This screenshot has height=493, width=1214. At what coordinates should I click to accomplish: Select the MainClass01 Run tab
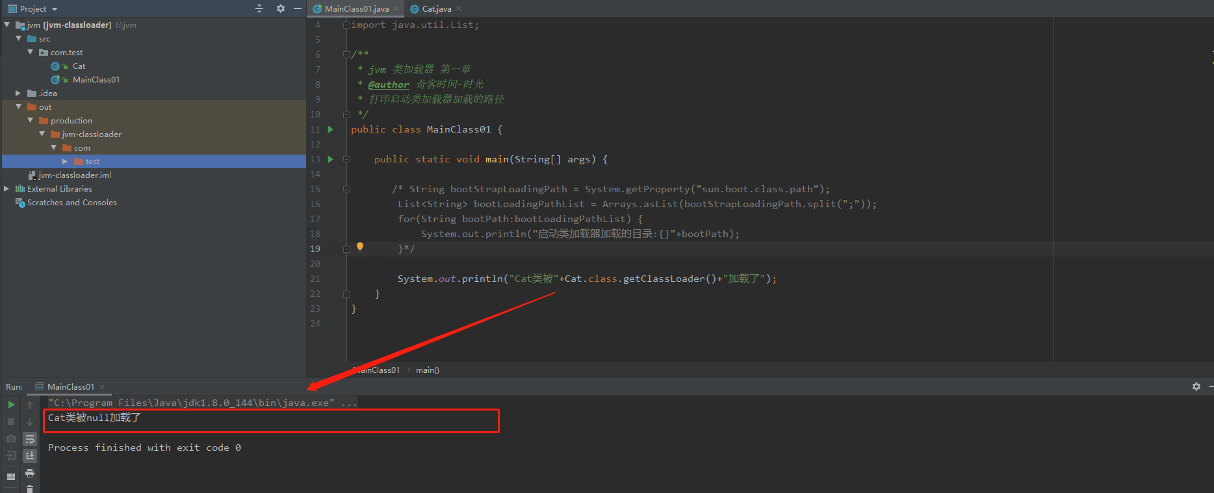[x=70, y=386]
